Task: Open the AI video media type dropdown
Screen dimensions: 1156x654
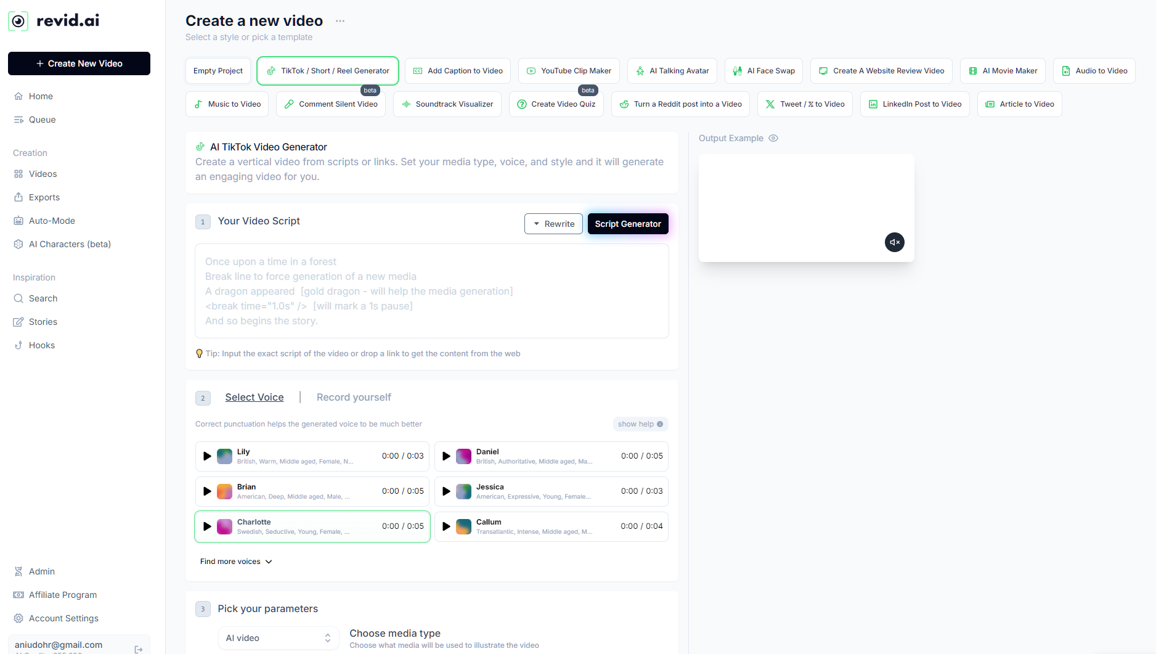Action: pos(278,638)
